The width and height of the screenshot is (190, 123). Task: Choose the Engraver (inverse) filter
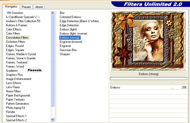click(71, 42)
